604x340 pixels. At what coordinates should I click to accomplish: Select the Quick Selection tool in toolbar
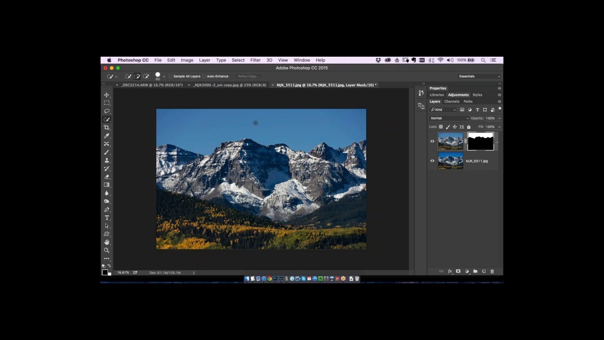click(107, 119)
